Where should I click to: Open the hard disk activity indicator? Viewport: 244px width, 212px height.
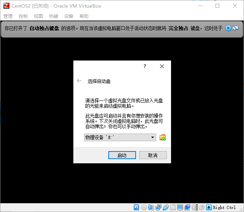point(136,207)
